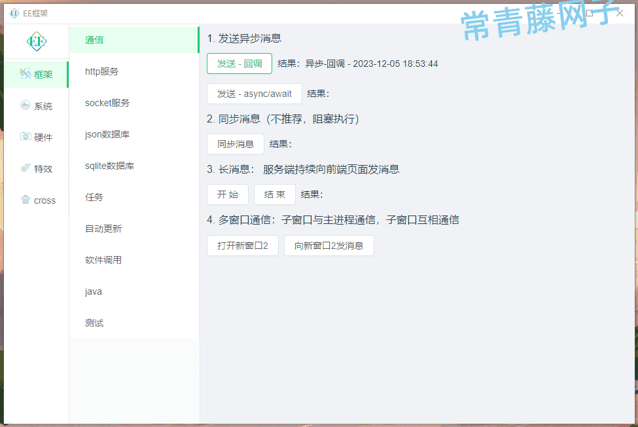Start long message with 开始 button
This screenshot has height=427, width=638.
[x=228, y=195]
